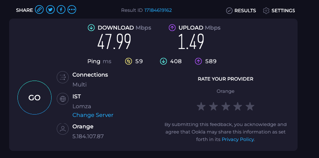Select the RESULTS menu item
Screen dimensions: 319x158
(241, 11)
